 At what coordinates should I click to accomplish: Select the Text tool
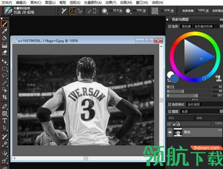click(x=4, y=121)
